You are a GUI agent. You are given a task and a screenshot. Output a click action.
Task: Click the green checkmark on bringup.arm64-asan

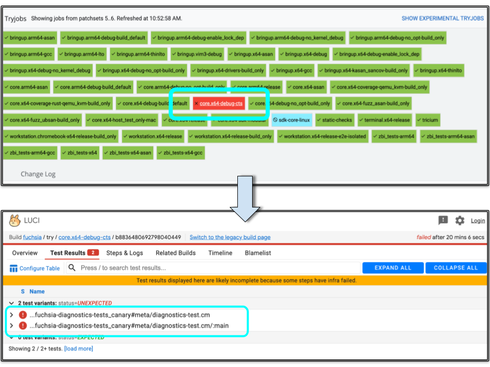(x=7, y=38)
